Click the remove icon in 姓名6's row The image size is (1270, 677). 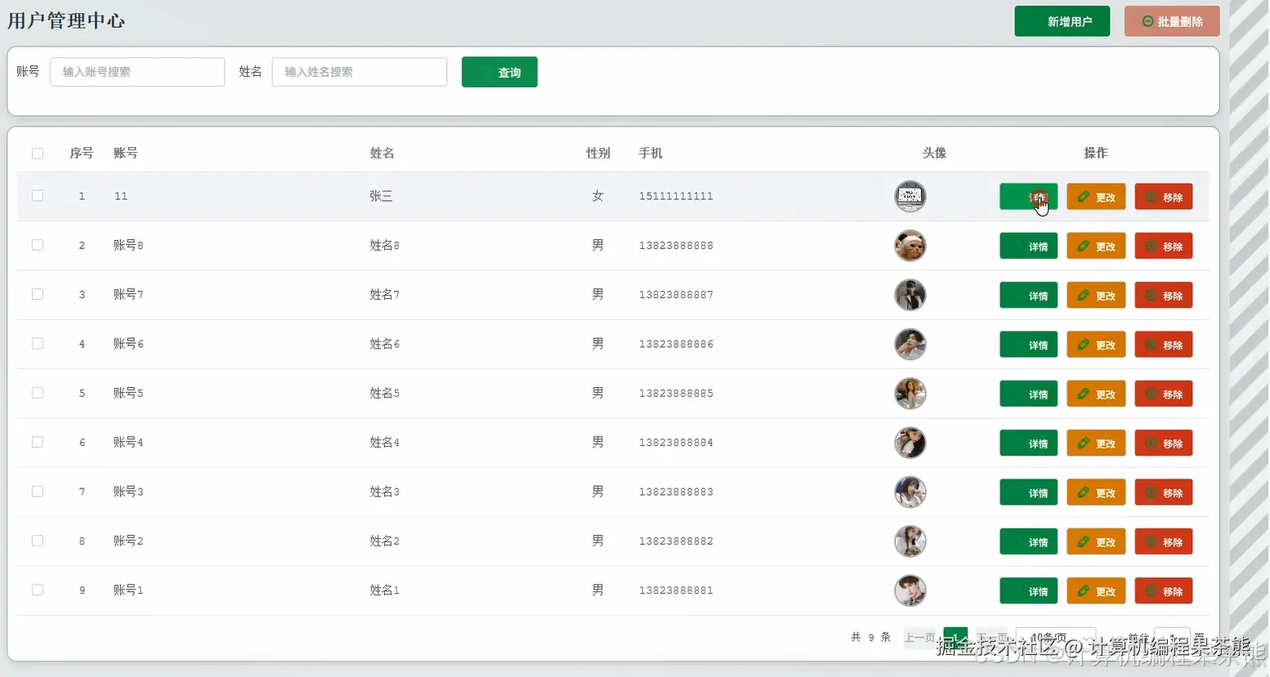(1152, 344)
